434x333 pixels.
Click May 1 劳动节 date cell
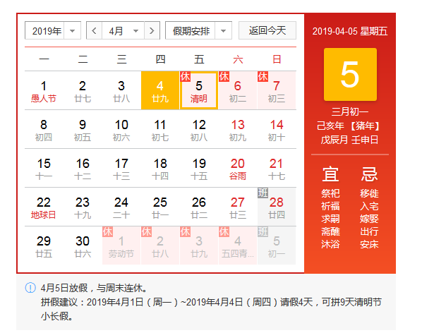121,246
